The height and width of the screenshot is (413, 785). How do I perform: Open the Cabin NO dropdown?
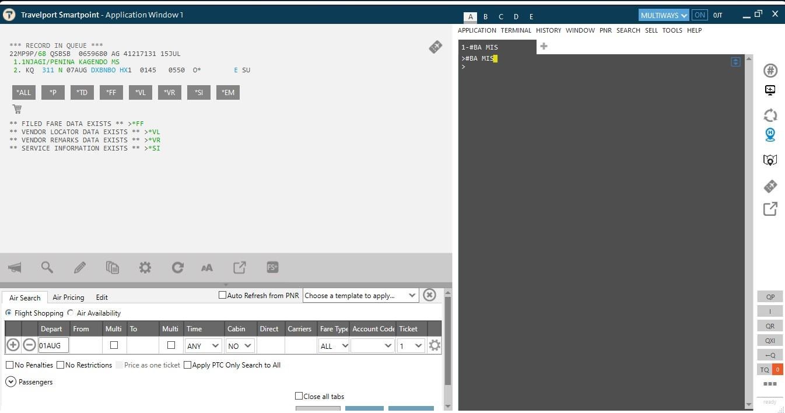coord(240,346)
